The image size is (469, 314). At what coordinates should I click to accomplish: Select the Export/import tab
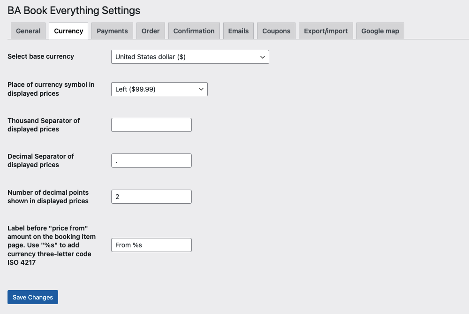pos(325,31)
